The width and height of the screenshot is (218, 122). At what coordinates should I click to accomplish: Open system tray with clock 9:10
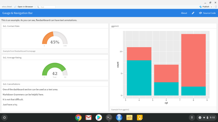point(207,118)
